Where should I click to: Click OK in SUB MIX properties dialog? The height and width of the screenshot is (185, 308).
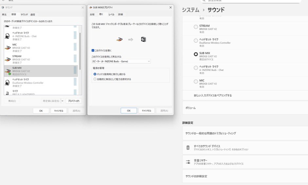(x=129, y=111)
